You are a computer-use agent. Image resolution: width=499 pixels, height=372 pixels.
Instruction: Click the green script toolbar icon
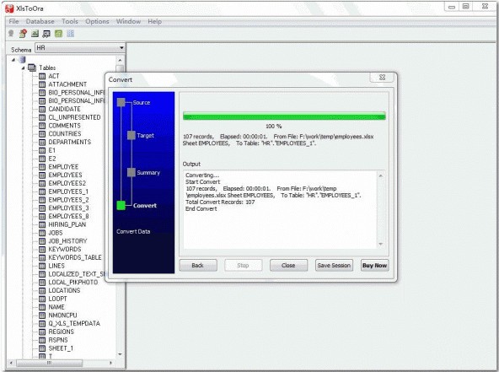click(x=58, y=34)
